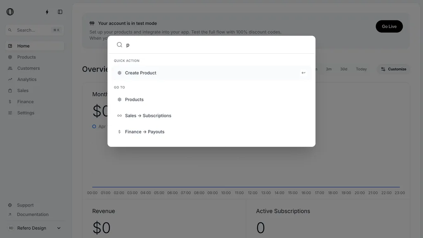Expand the Refero Design organization chevron
Image resolution: width=423 pixels, height=238 pixels.
point(59,228)
